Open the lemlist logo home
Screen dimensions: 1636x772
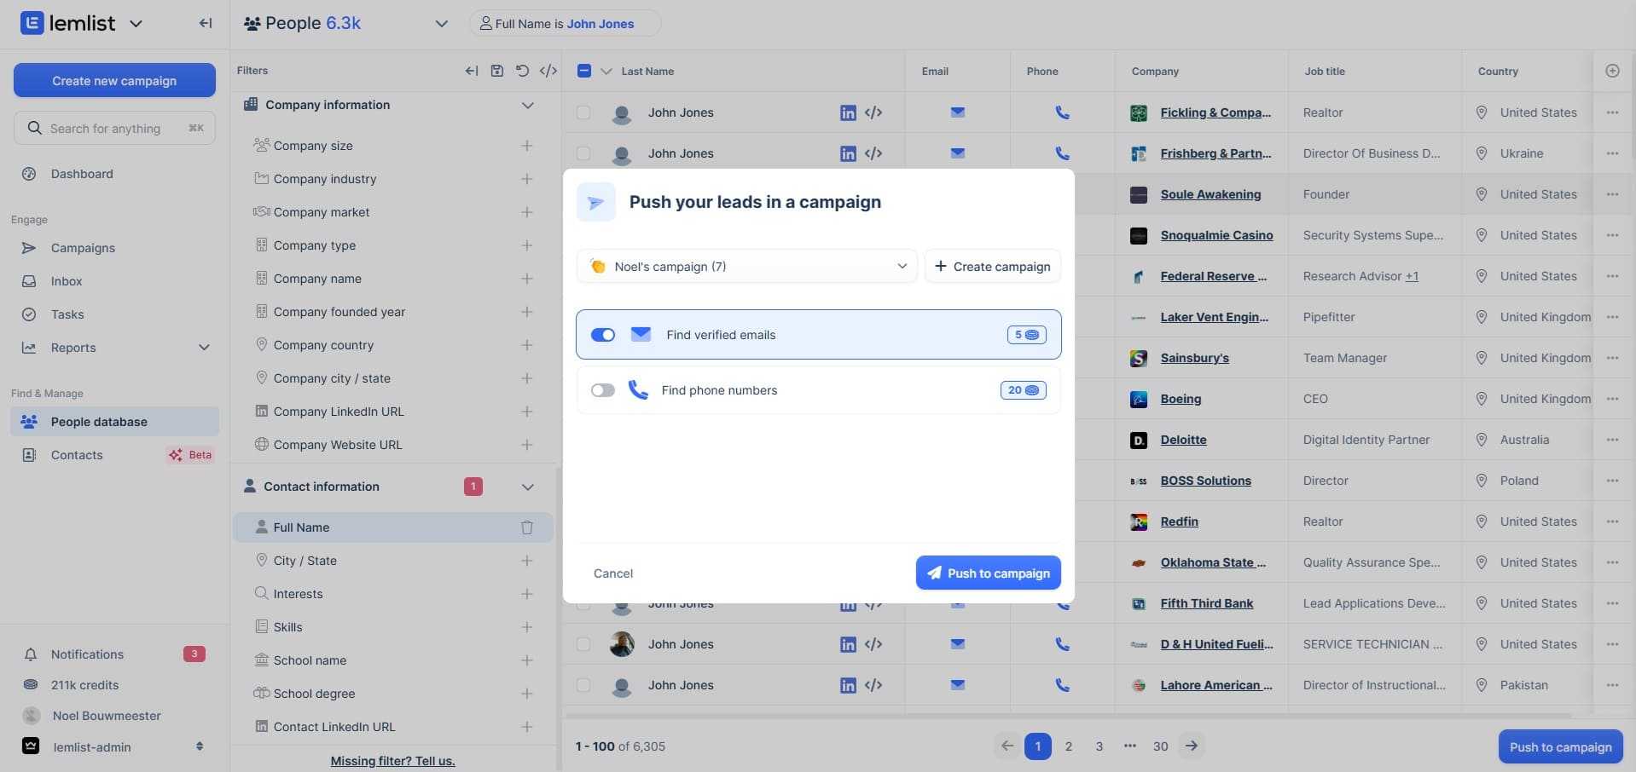tap(67, 23)
